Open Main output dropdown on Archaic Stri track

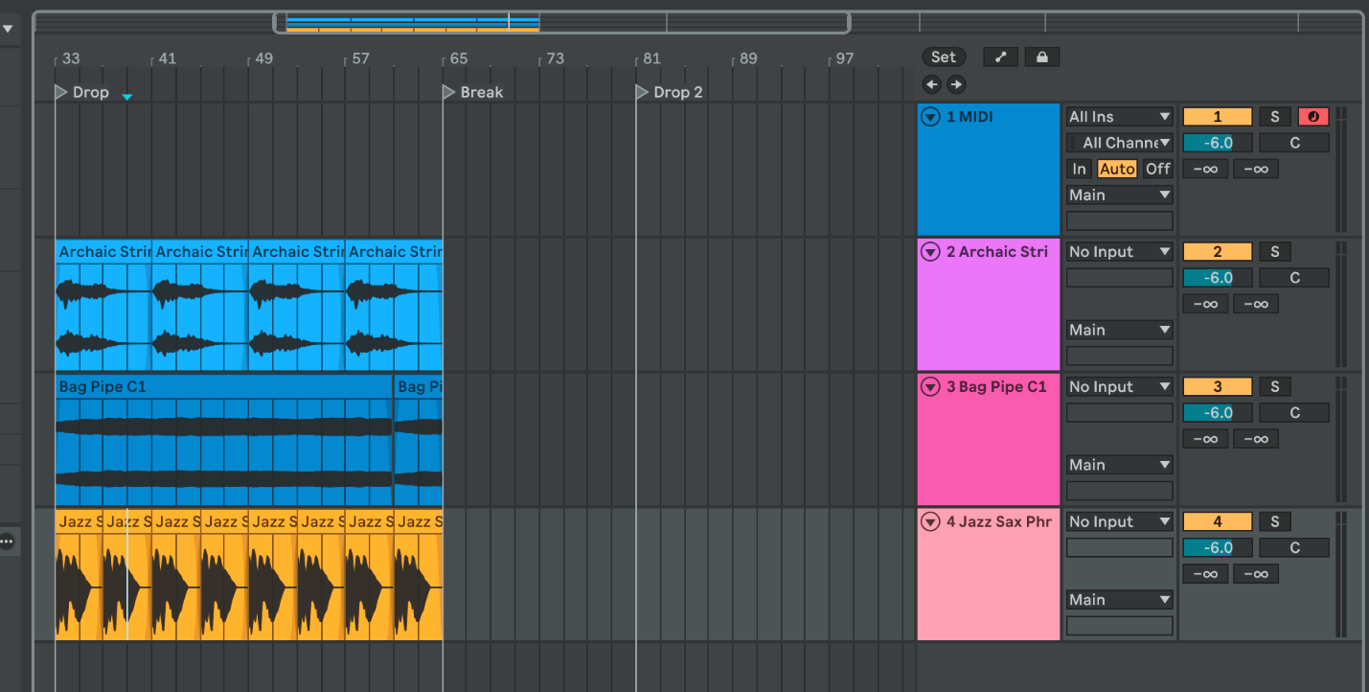pyautogui.click(x=1120, y=330)
